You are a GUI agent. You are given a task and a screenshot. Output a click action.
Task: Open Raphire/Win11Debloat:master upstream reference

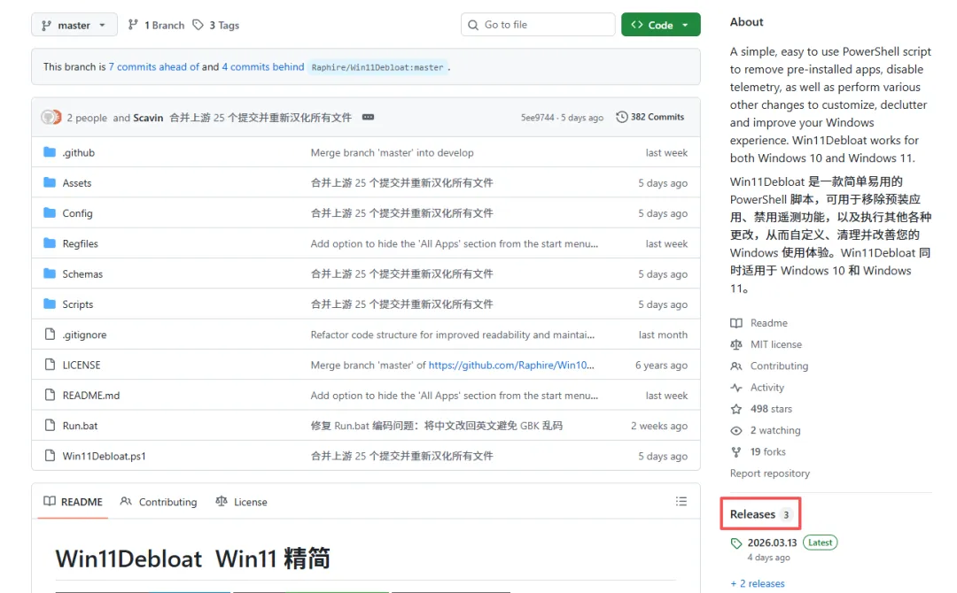(377, 67)
